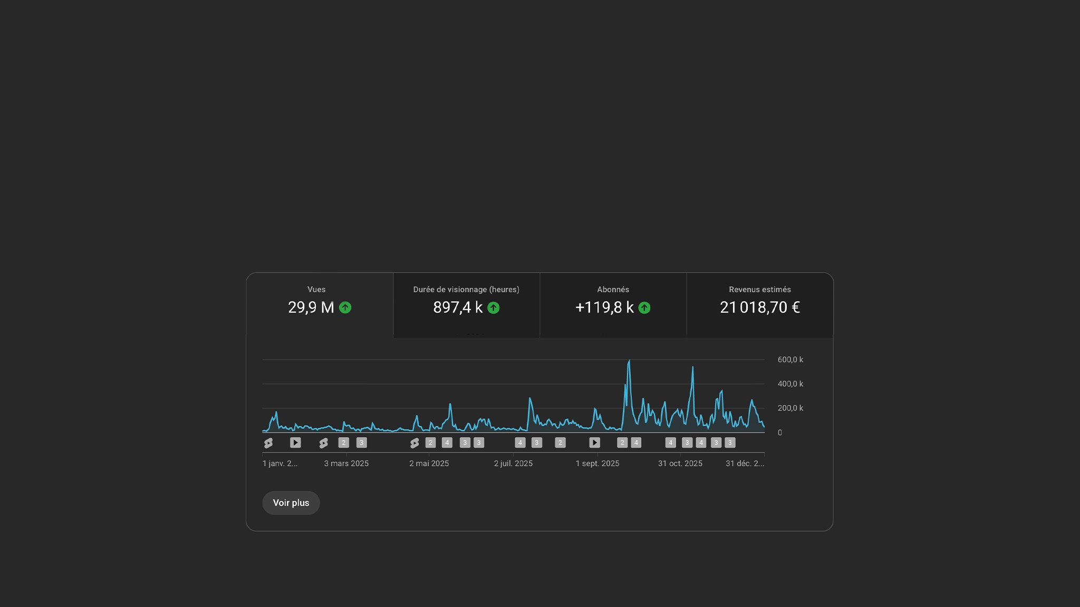Click the "2" marker at 3 mars 2025

[344, 443]
